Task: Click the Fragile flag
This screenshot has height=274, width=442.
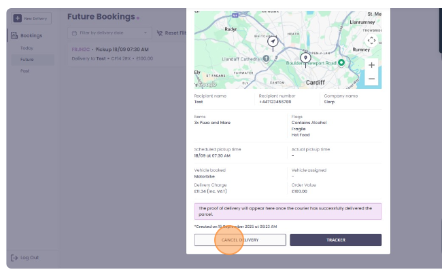Action: 299,129
